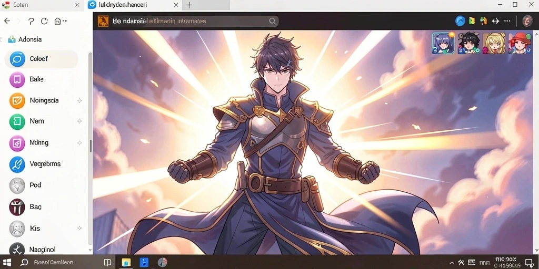Select the dark red Bag icon
Image resolution: width=539 pixels, height=269 pixels.
click(x=17, y=207)
